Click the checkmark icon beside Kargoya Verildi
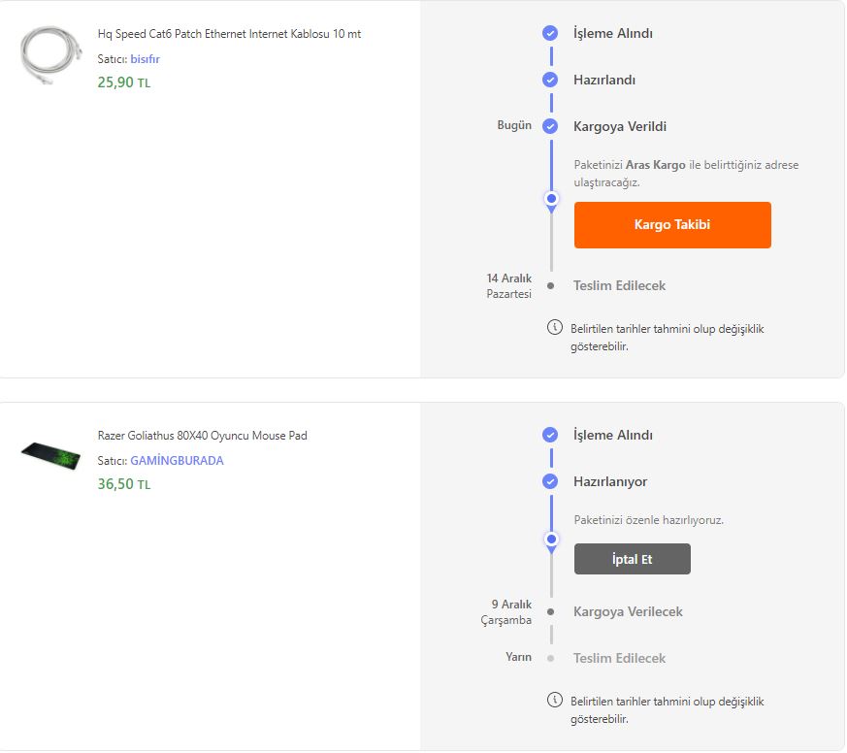Image resolution: width=847 pixels, height=753 pixels. (550, 126)
